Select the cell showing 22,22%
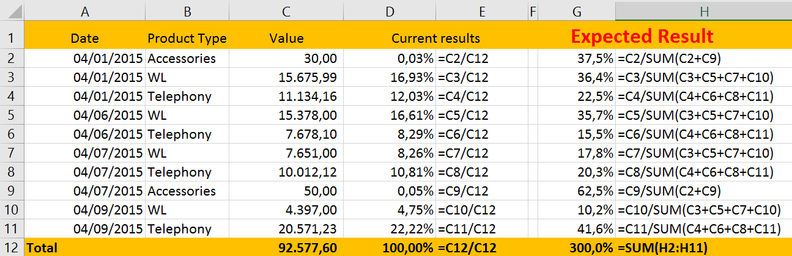 pos(390,229)
